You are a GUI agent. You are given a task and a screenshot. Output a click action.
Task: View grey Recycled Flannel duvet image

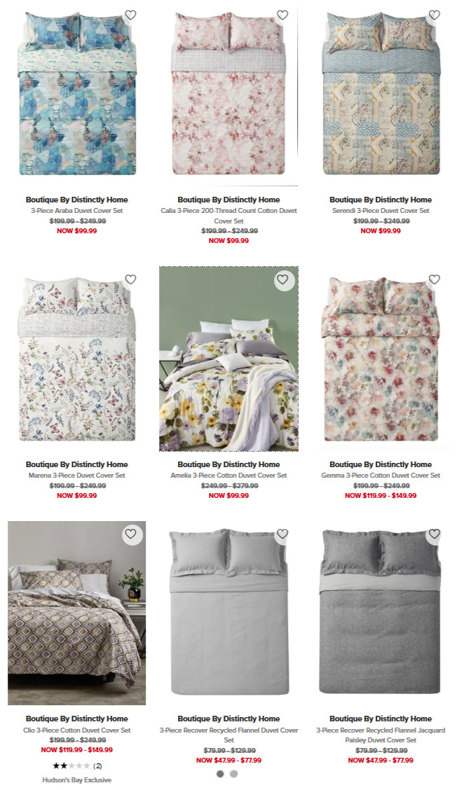(228, 613)
